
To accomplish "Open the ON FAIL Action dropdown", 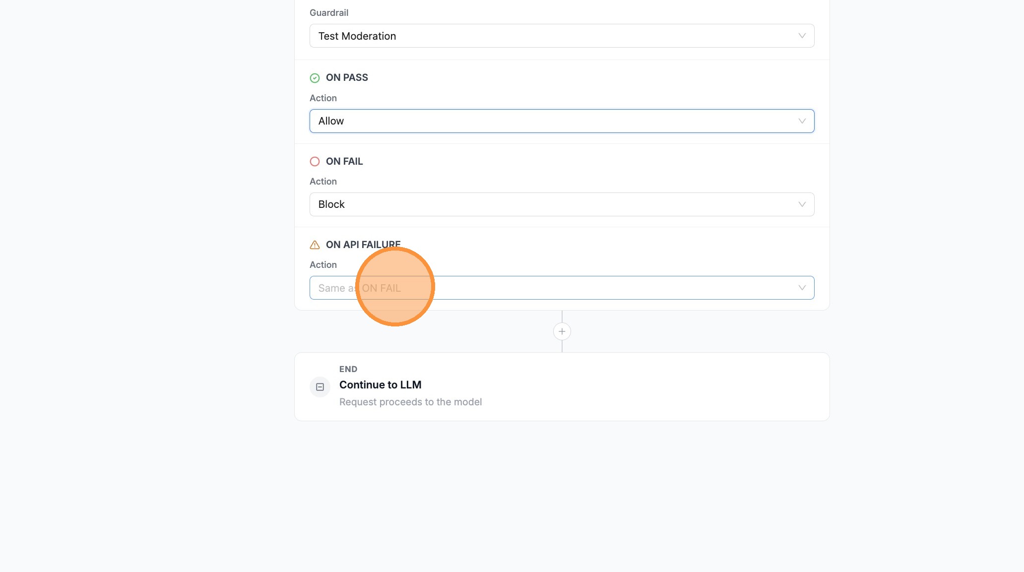I will (x=562, y=204).
